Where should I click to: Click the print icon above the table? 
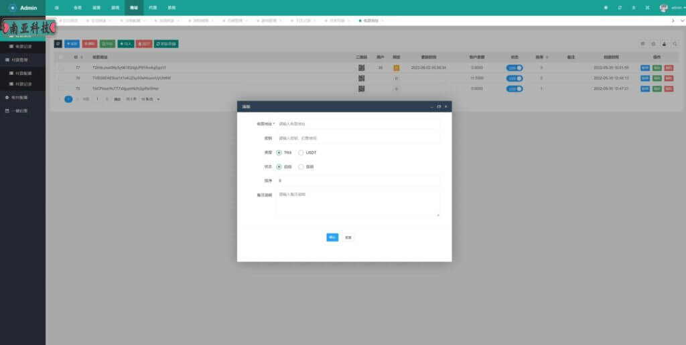(665, 43)
